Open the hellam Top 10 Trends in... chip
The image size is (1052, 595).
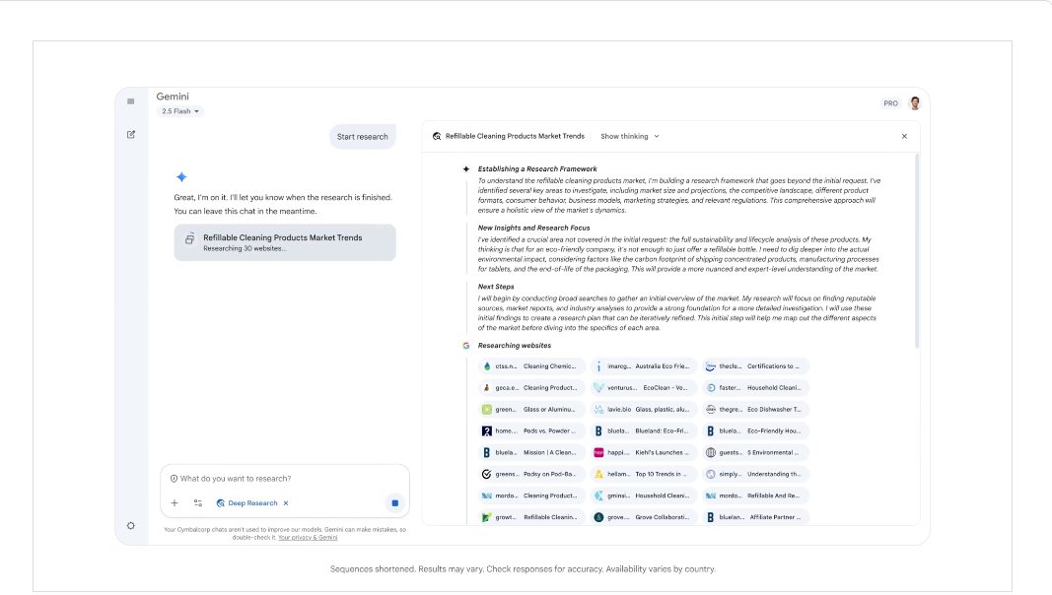(644, 475)
